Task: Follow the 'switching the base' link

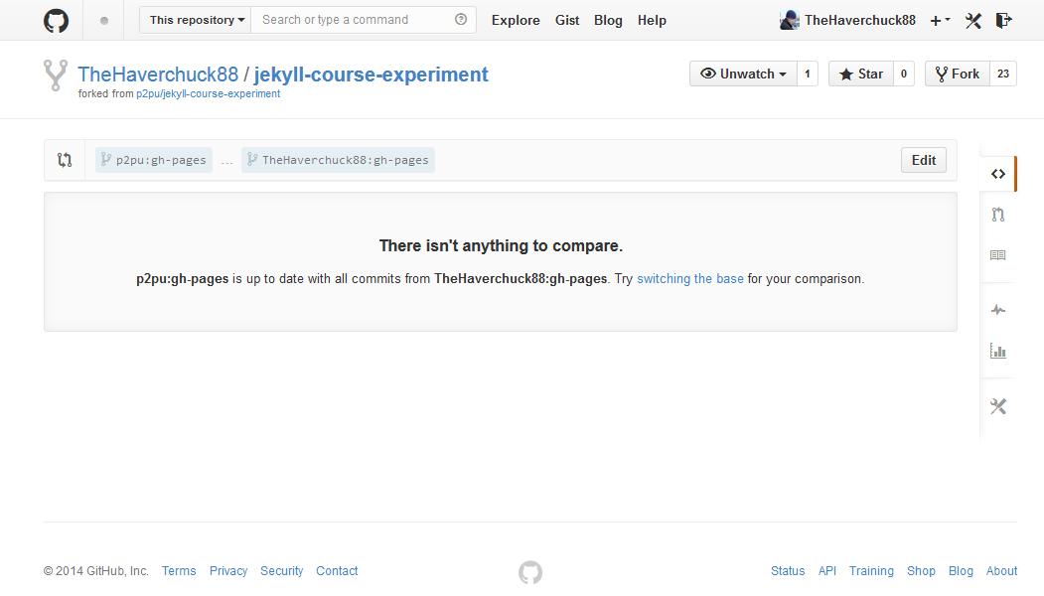Action: point(689,279)
